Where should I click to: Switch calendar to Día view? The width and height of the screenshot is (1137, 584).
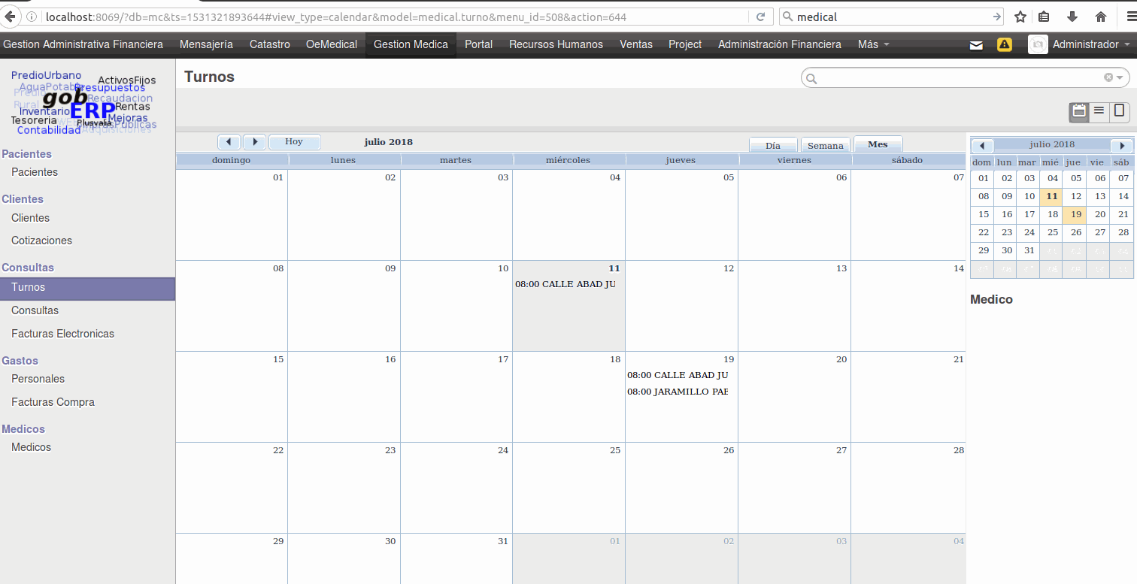(773, 146)
